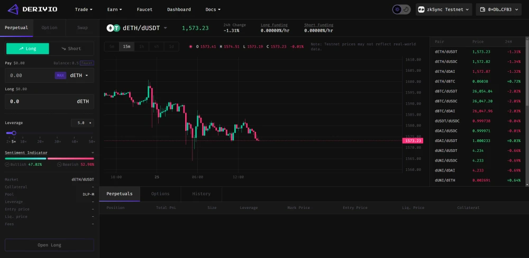
Task: Set leverage at the 10x mark
Action: coord(23,141)
